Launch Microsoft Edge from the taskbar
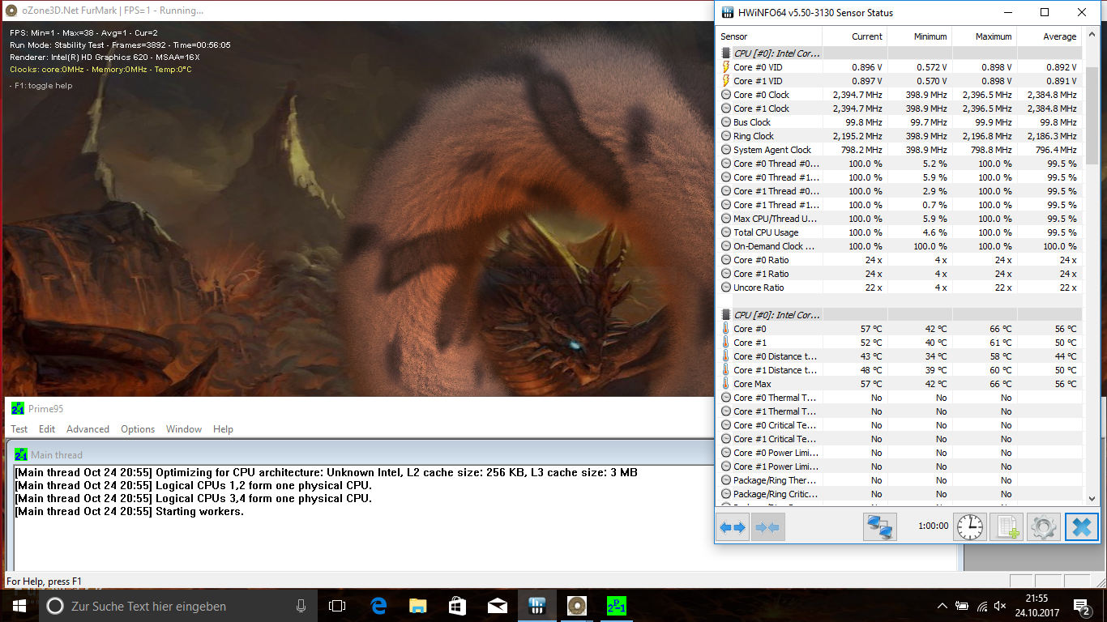 click(x=378, y=606)
